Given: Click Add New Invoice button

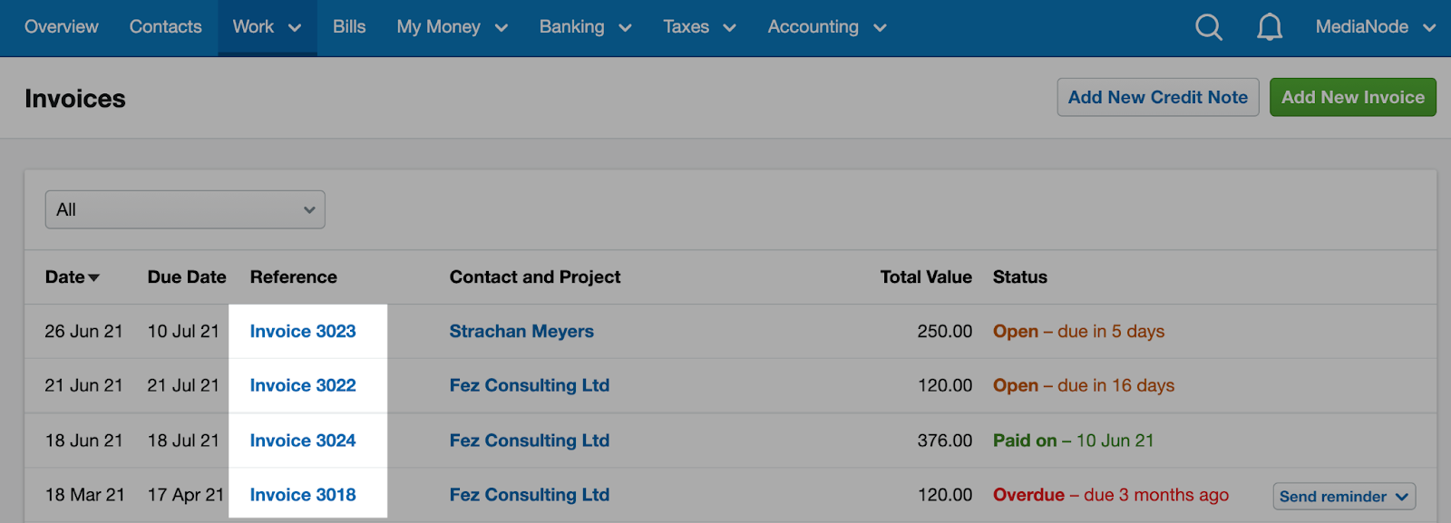Looking at the screenshot, I should click(1352, 97).
